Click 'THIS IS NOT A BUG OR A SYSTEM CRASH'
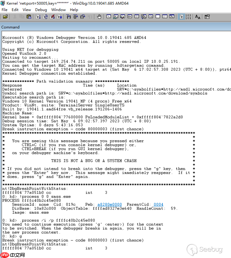Screen dimensions: 231x258 pyautogui.click(x=94, y=161)
